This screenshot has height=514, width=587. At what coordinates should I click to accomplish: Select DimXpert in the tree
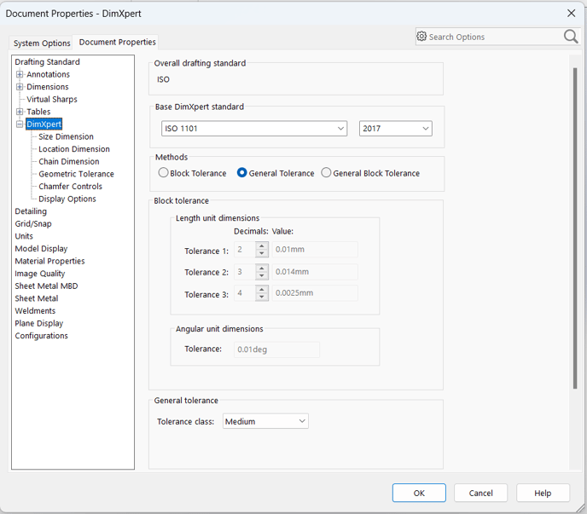44,124
